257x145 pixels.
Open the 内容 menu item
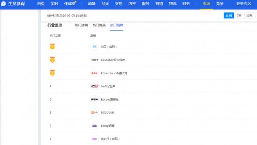[132, 4]
